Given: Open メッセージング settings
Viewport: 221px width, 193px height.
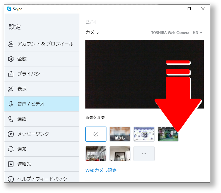Looking at the screenshot, I should [42, 134].
